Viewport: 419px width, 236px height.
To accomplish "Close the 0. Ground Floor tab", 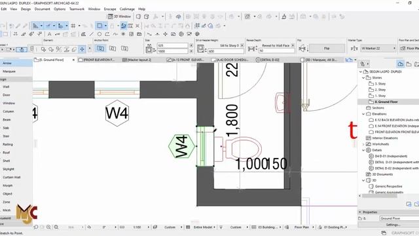I will coord(73,60).
